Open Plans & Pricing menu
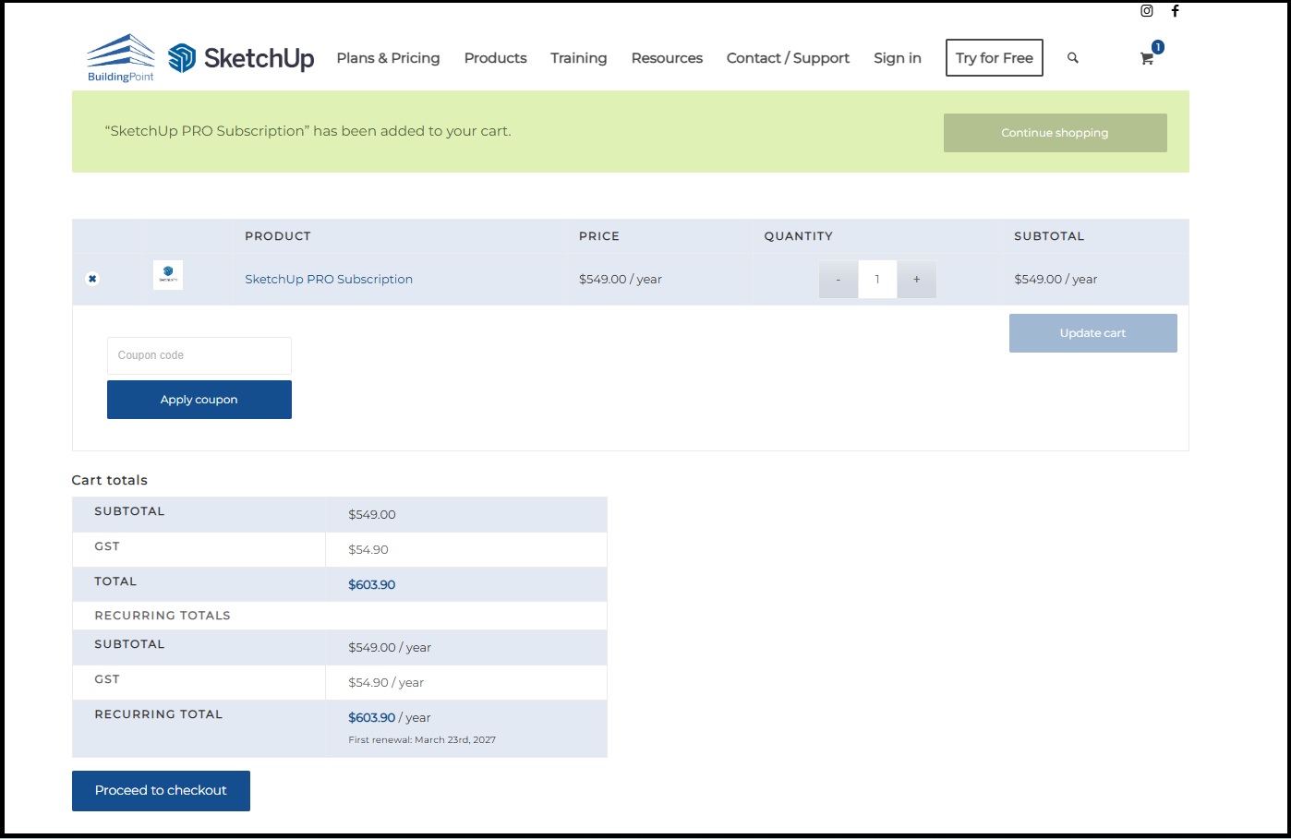This screenshot has height=839, width=1291. (x=388, y=58)
